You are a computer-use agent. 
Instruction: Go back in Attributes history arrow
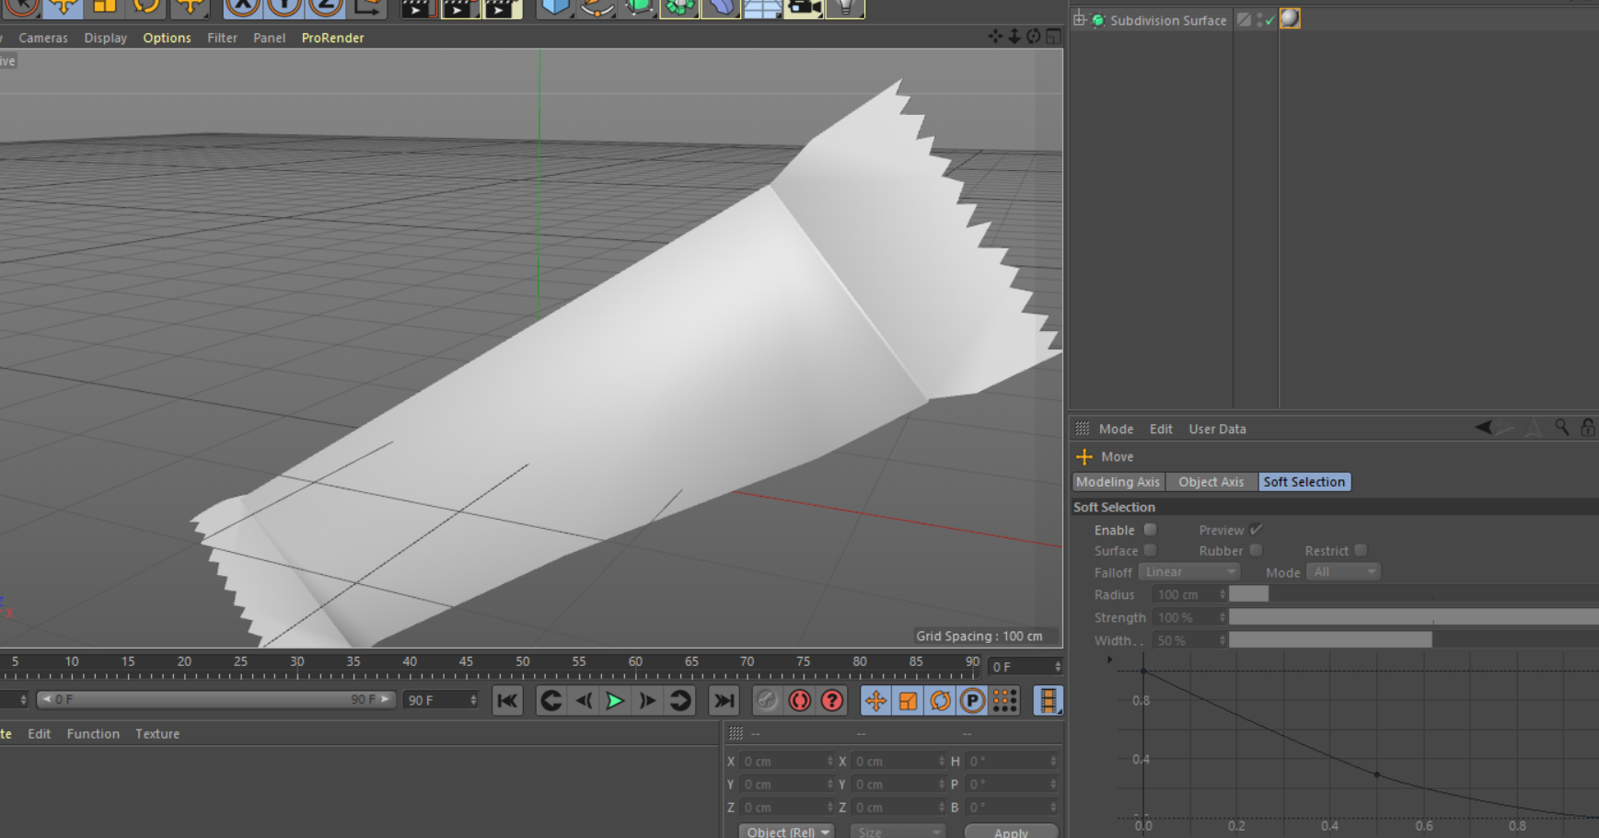coord(1483,428)
